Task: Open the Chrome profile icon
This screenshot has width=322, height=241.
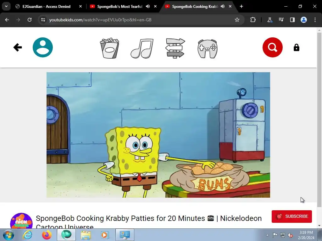Action: pyautogui.click(x=304, y=20)
